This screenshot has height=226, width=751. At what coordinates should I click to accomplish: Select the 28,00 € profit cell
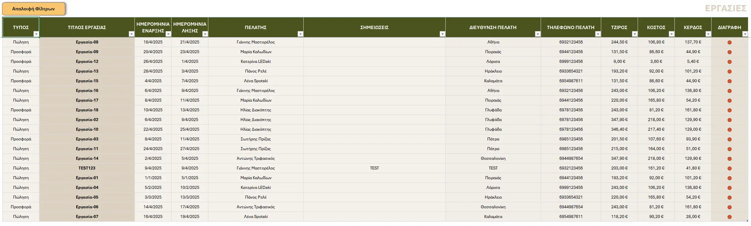click(x=693, y=217)
